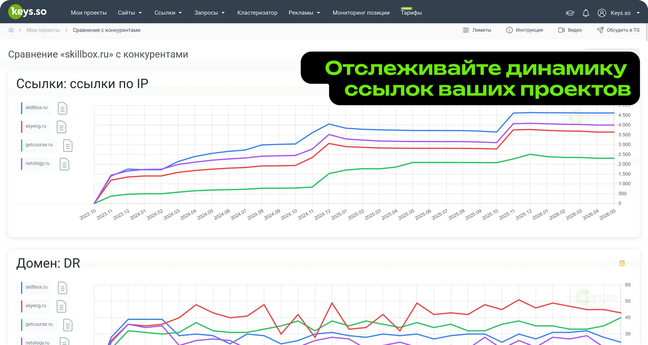Open skillbox.ru report icon in IP links chart

[62, 108]
